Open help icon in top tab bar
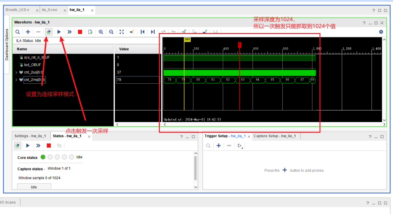Viewport: 393px width, 214px height. point(373,10)
